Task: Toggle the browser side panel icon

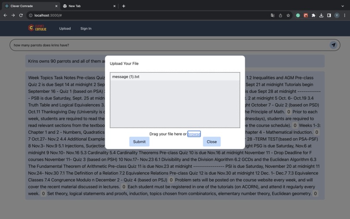Action: click(x=329, y=15)
